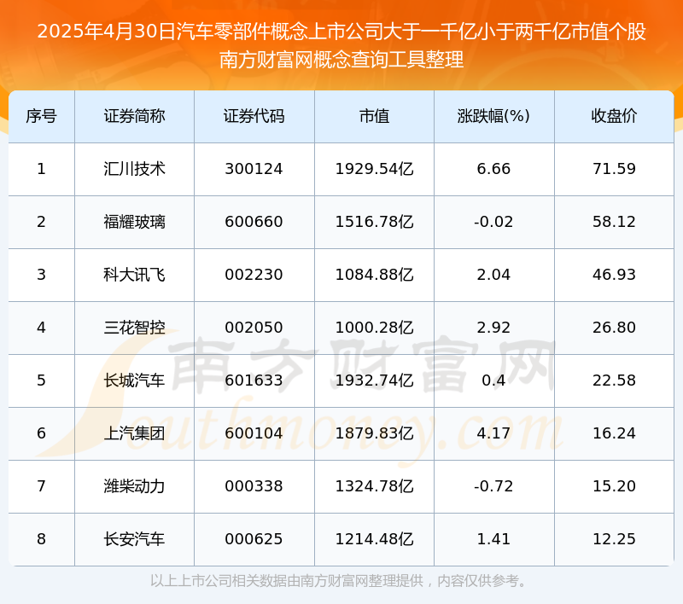
Task: Click market value 1932.74亿
Action: (374, 380)
